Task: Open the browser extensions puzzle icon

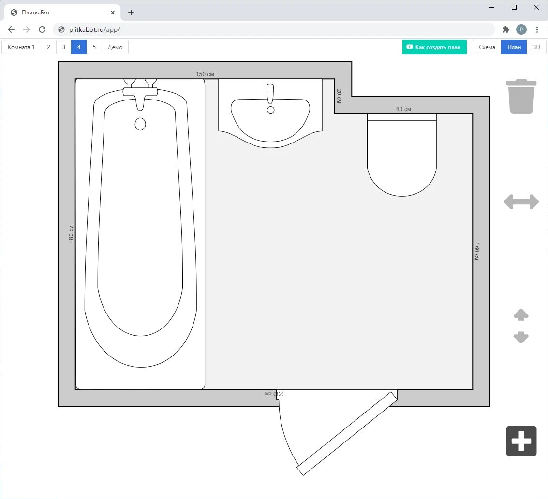Action: click(506, 29)
